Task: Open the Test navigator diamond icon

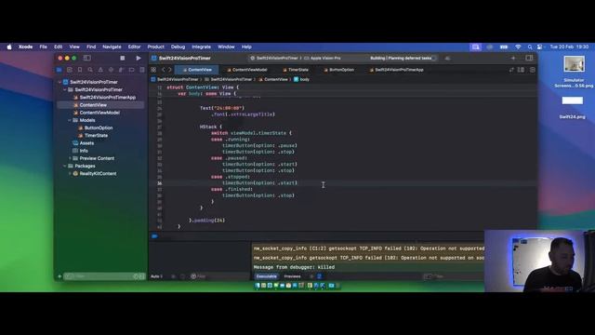Action: pos(111,70)
